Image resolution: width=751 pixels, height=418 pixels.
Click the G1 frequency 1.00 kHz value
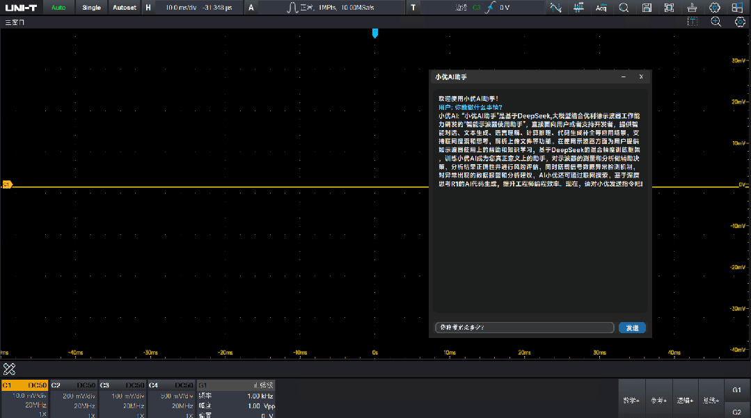point(260,396)
